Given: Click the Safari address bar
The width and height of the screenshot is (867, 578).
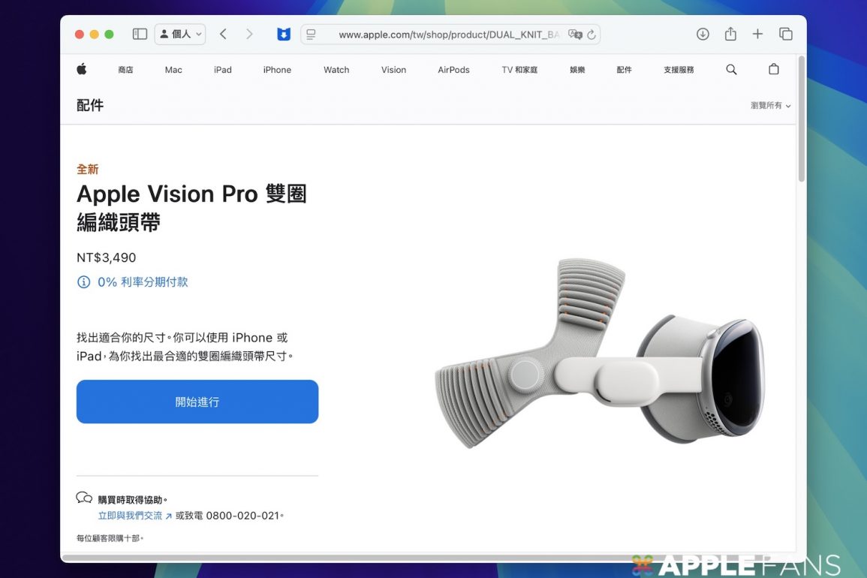Looking at the screenshot, I should 443,35.
